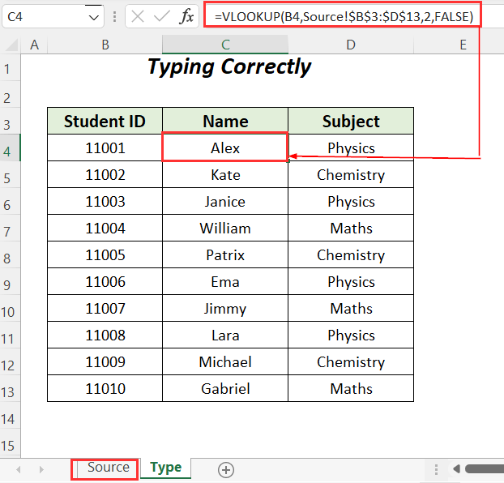Select the cell containing William

point(225,228)
